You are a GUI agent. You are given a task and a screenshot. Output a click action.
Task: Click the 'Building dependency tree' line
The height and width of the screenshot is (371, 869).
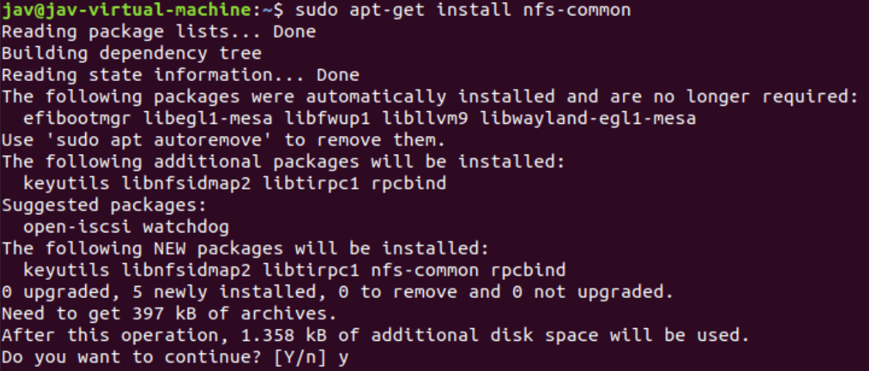coord(131,54)
